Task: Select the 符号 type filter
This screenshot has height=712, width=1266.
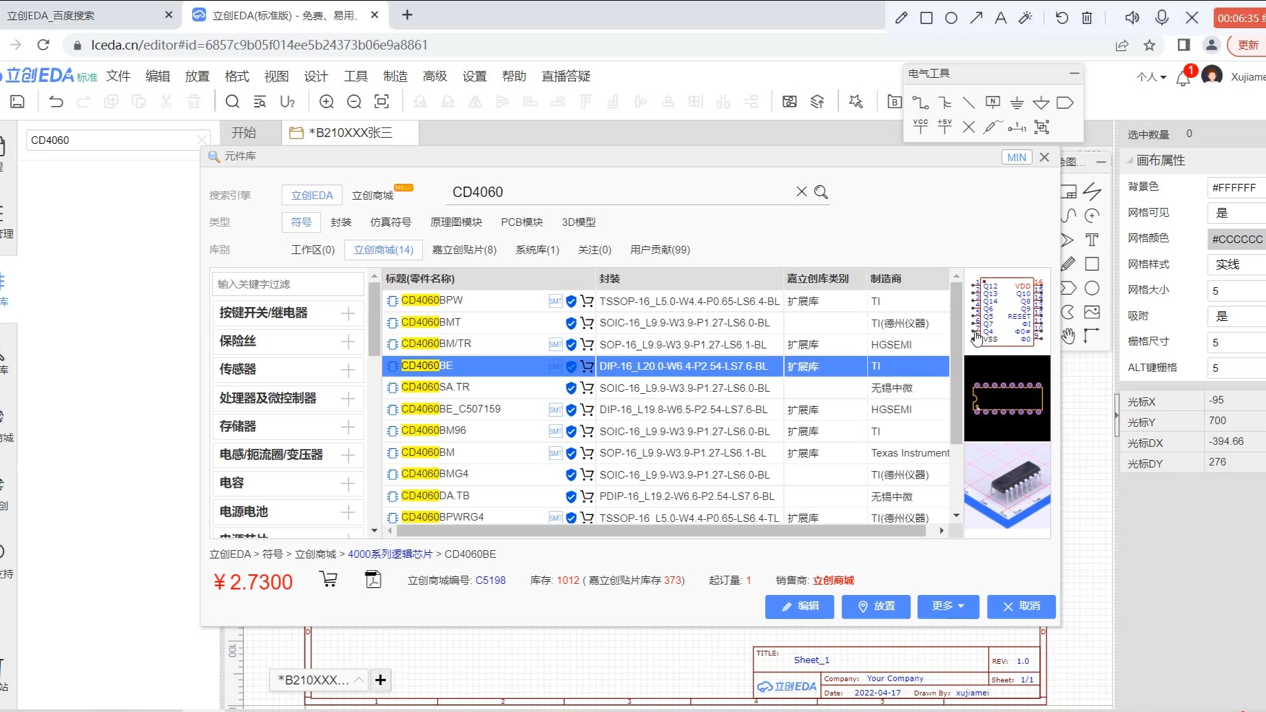Action: 301,222
